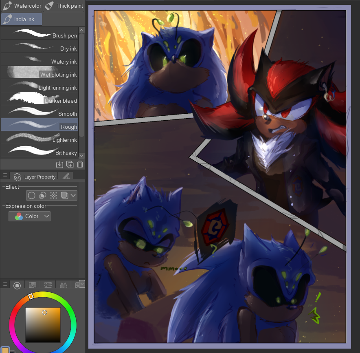Select the India ink tab
Screen dimensions: 360x353
tap(22, 19)
